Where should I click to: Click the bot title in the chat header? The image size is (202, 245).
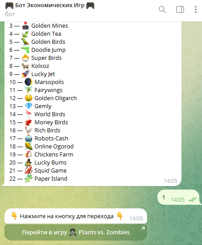pos(50,6)
